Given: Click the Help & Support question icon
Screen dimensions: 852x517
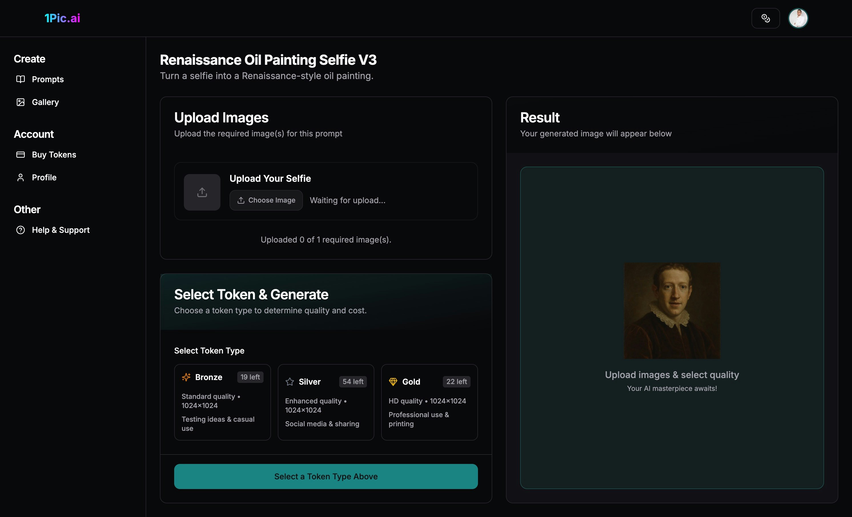Looking at the screenshot, I should coord(20,230).
